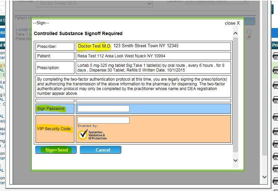Click printer icon in green highlighted row
278x191 pixels.
coord(275,71)
